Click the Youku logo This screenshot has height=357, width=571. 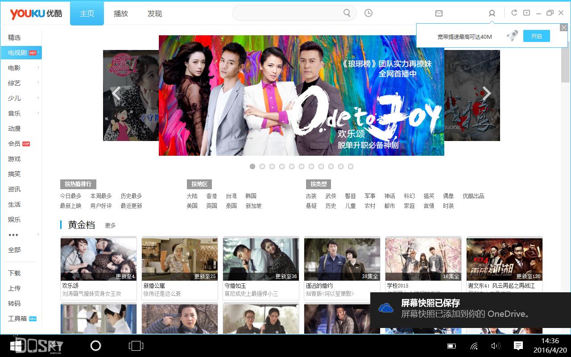click(x=35, y=13)
